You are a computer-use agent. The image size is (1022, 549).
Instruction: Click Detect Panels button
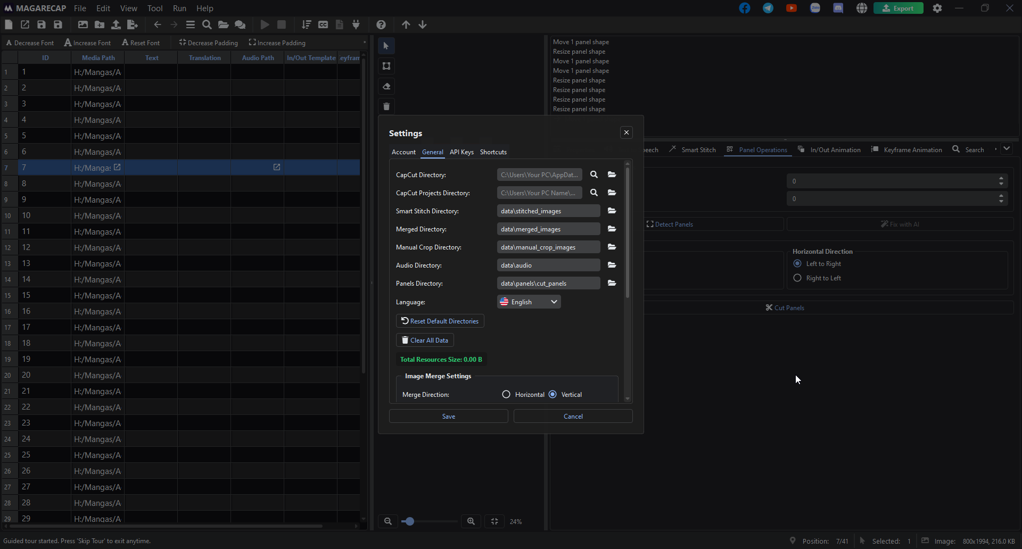[x=670, y=224]
